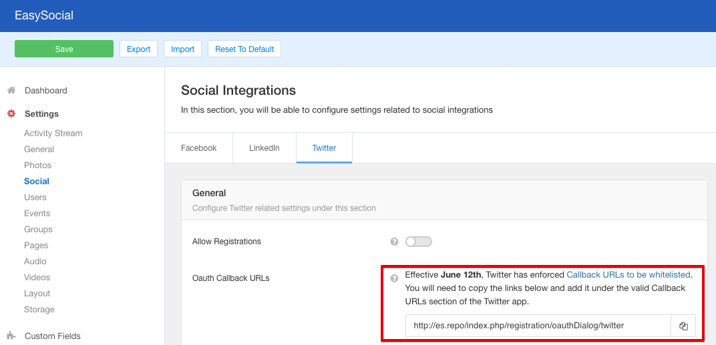Click the Import button

[182, 49]
